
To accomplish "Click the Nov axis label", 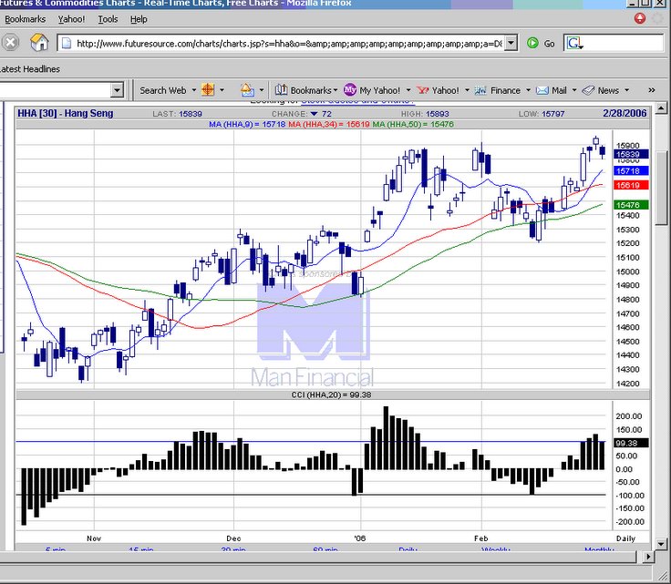I will pos(94,538).
